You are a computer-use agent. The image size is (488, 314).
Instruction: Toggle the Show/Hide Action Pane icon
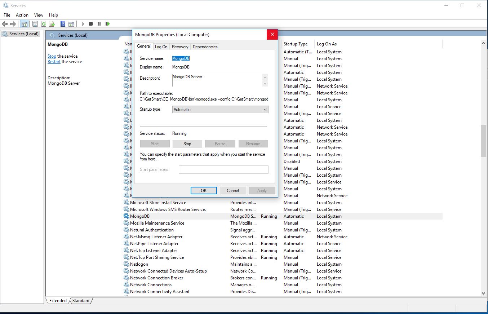click(x=71, y=24)
